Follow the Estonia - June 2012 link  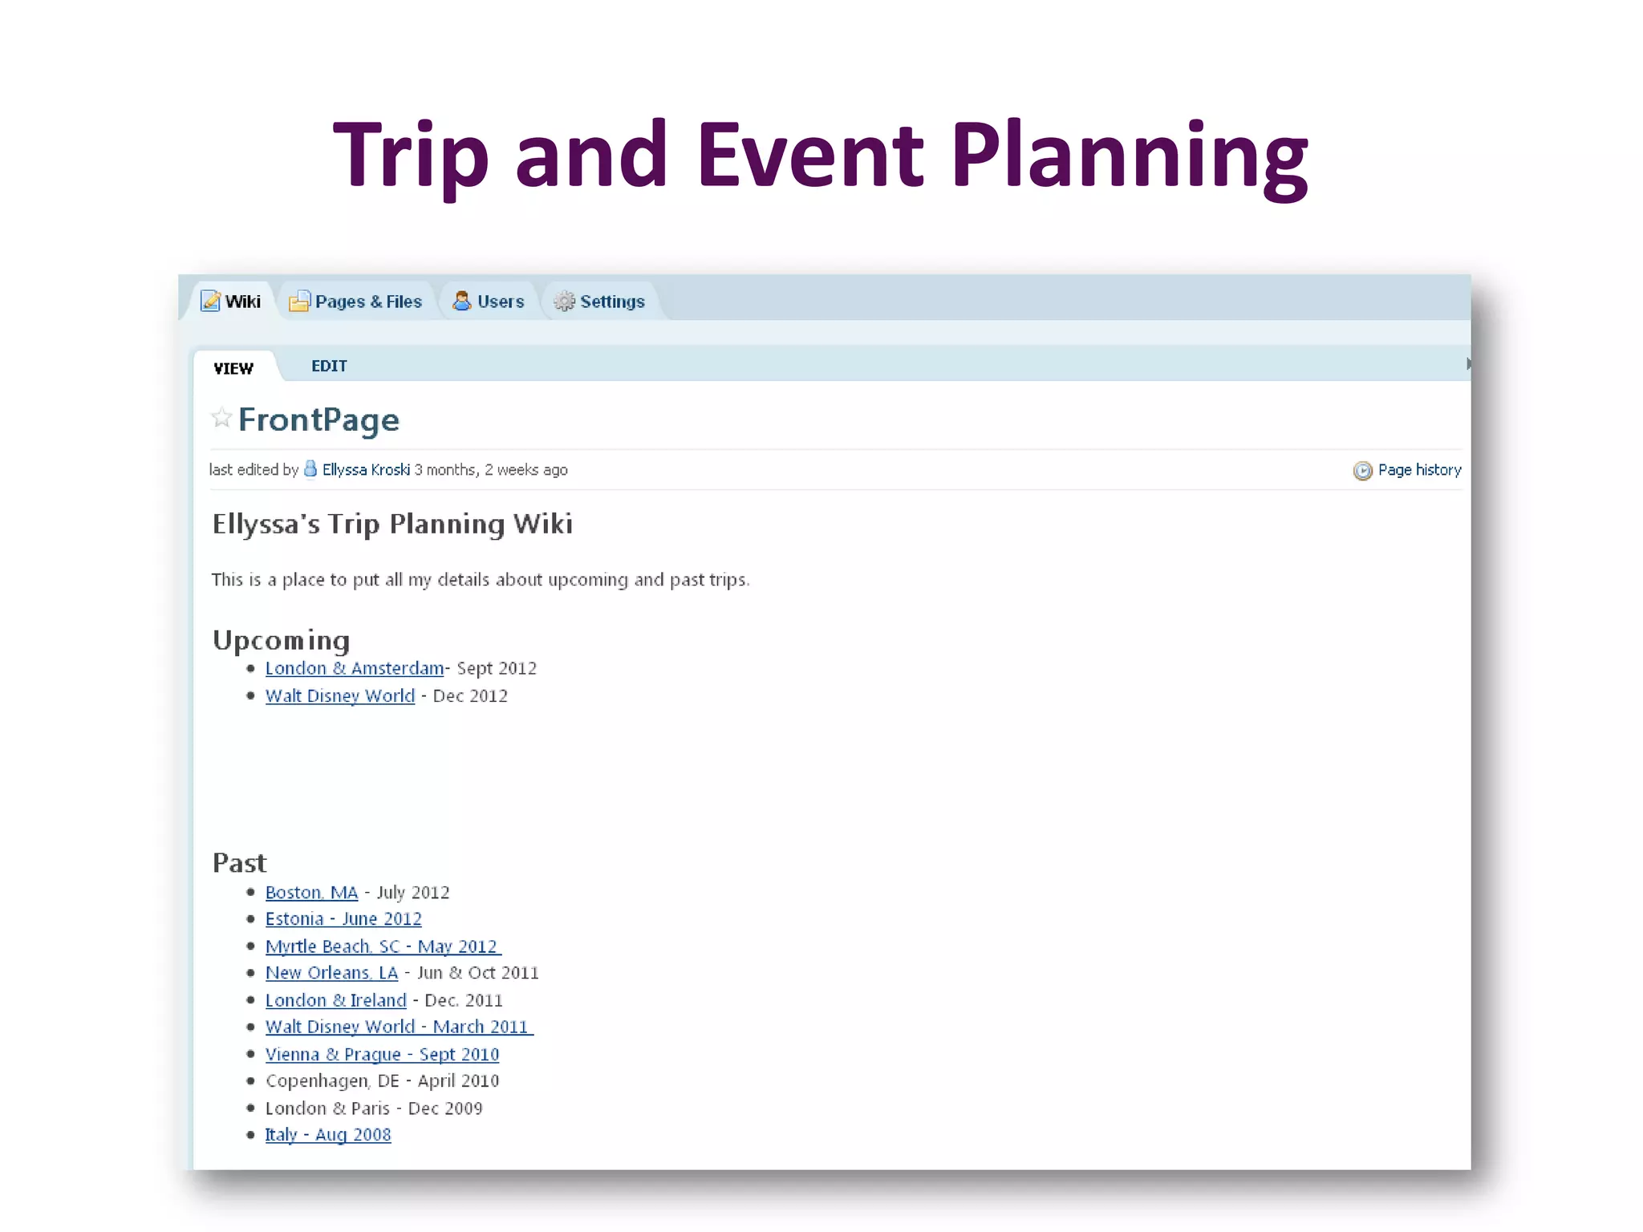(343, 918)
